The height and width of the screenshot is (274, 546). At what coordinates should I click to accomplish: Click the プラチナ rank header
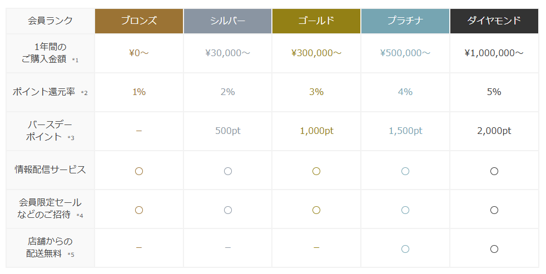coord(405,21)
